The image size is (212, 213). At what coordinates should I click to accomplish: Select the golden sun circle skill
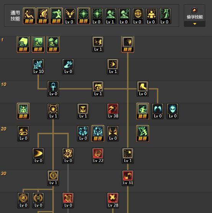(x=53, y=111)
